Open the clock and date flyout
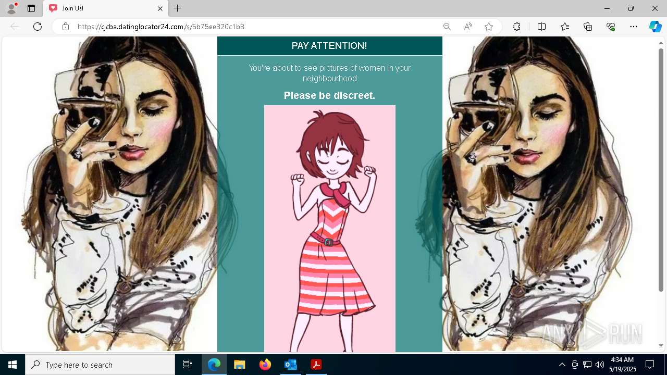Image resolution: width=667 pixels, height=375 pixels. pos(623,365)
